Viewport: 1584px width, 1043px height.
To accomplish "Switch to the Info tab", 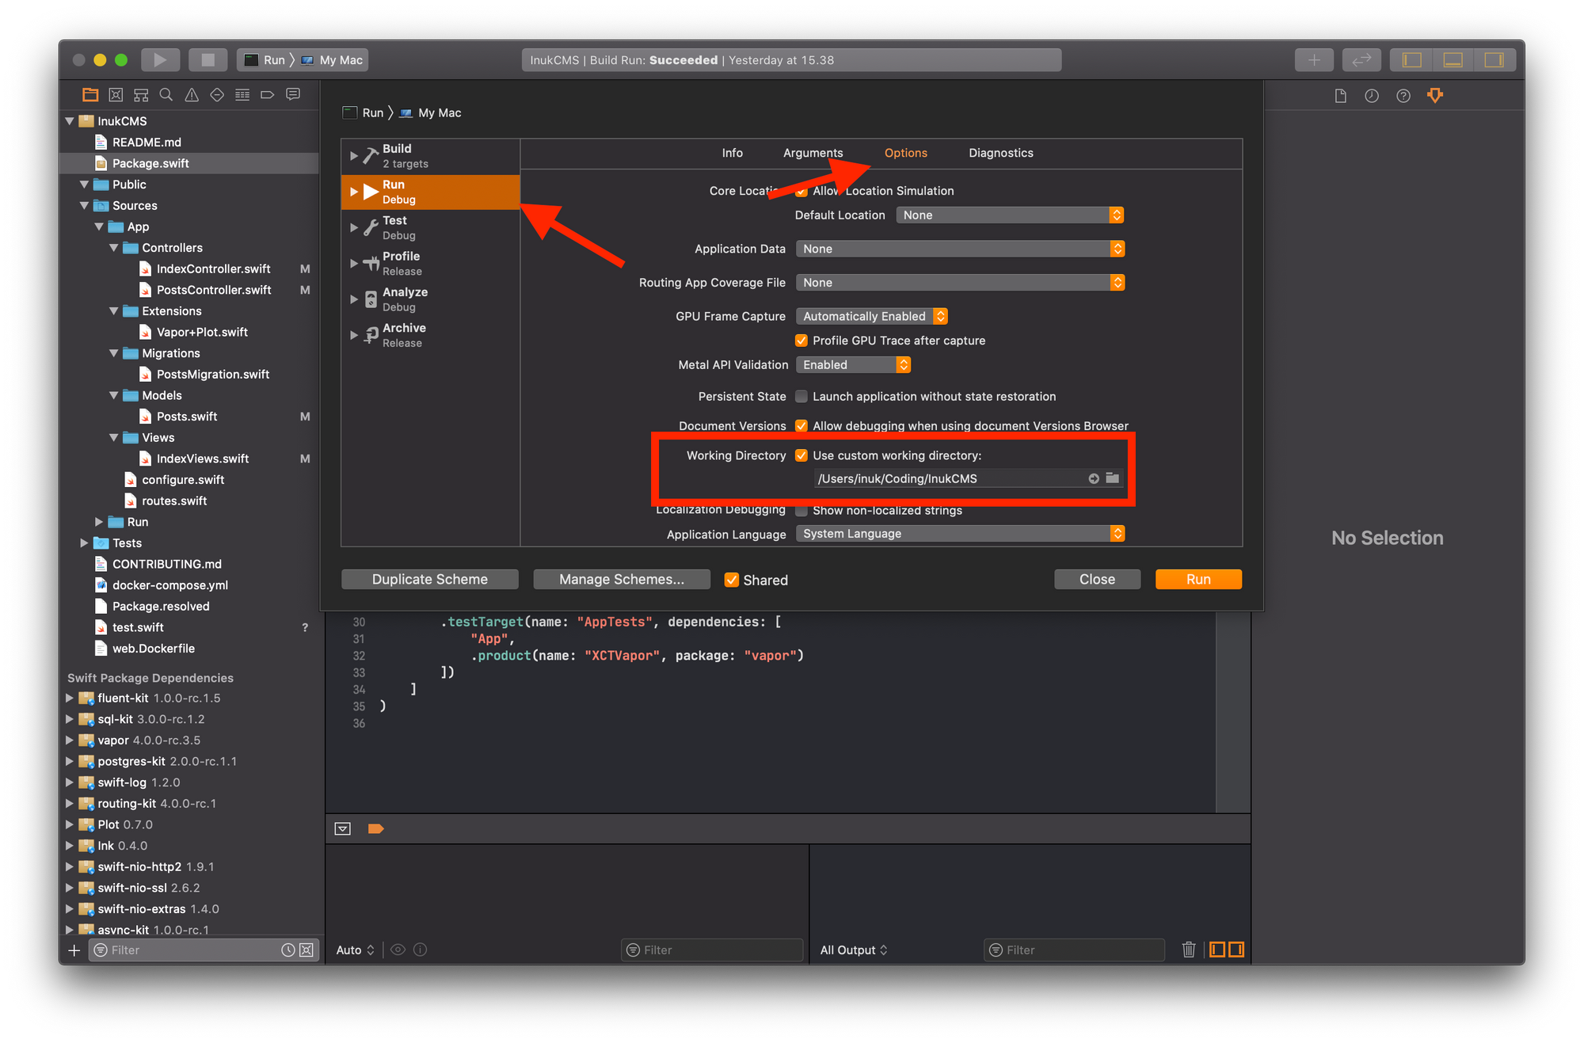I will pyautogui.click(x=732, y=153).
